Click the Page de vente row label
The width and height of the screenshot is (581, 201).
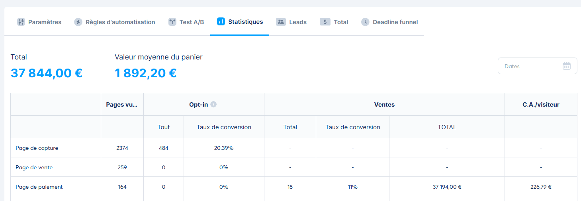tap(34, 167)
